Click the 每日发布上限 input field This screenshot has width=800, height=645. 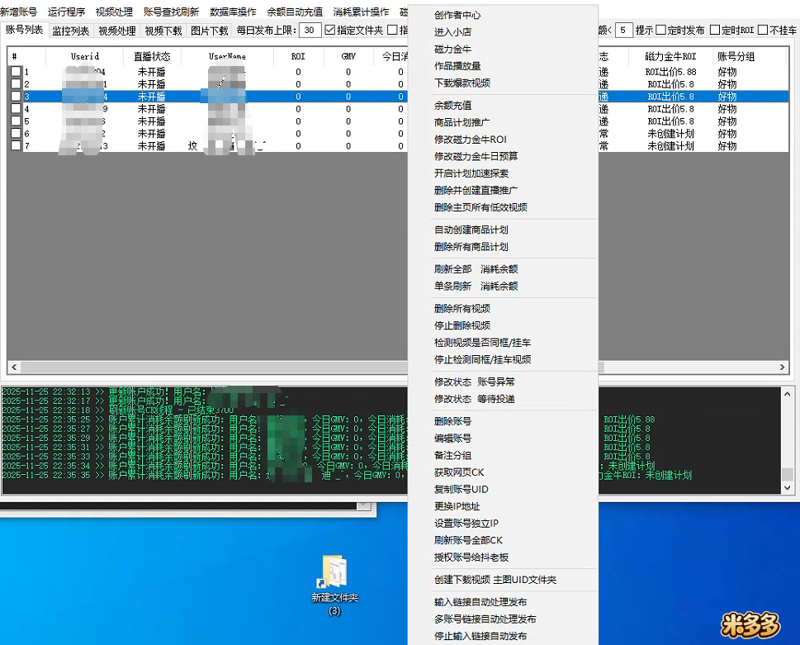[310, 31]
